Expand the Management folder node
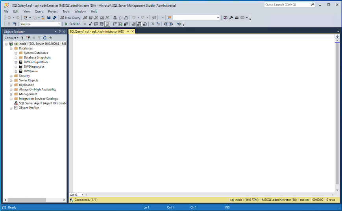 [11, 94]
